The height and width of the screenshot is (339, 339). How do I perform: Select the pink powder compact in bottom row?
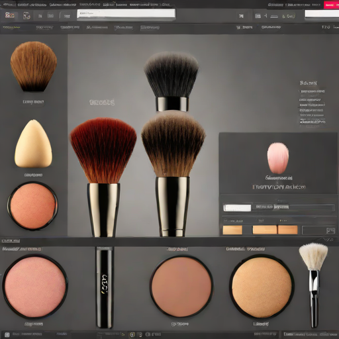(x=35, y=286)
